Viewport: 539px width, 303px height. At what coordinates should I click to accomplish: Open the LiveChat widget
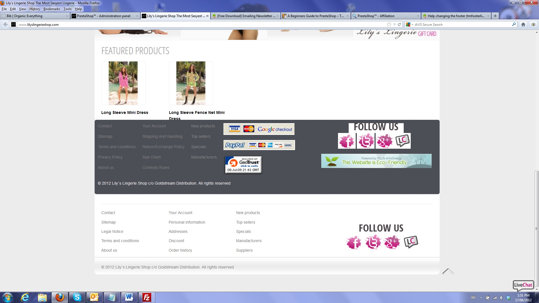pos(523,285)
